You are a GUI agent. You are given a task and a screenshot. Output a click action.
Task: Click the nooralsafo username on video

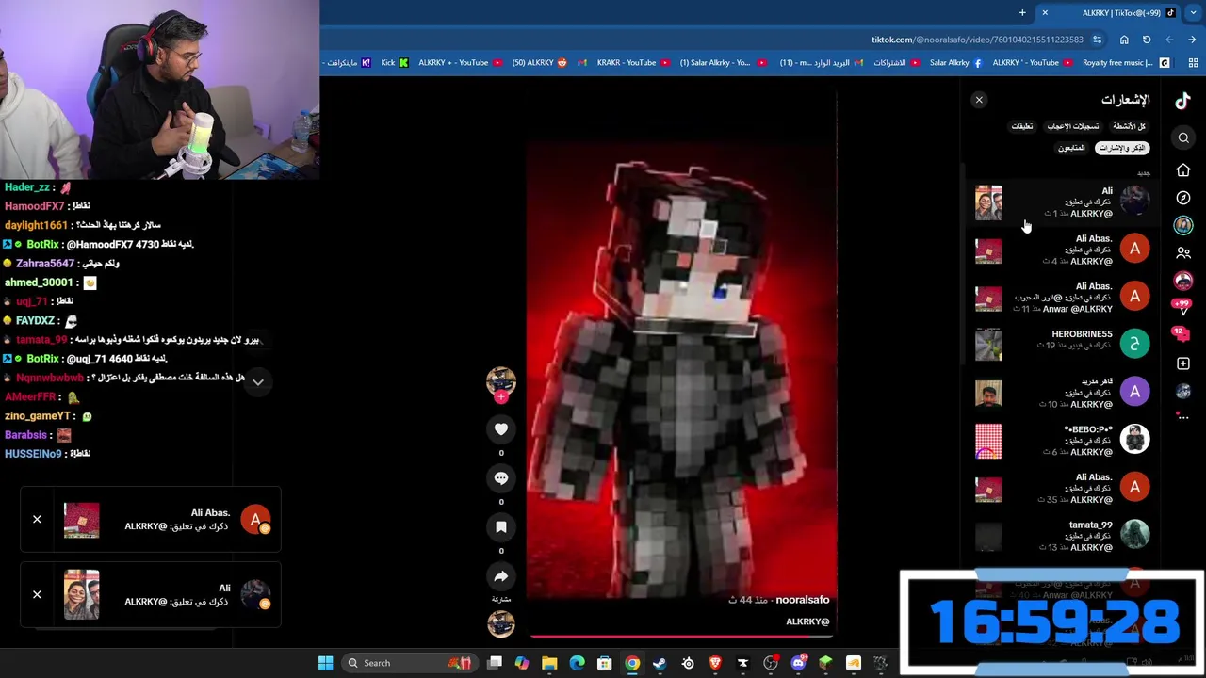point(803,600)
